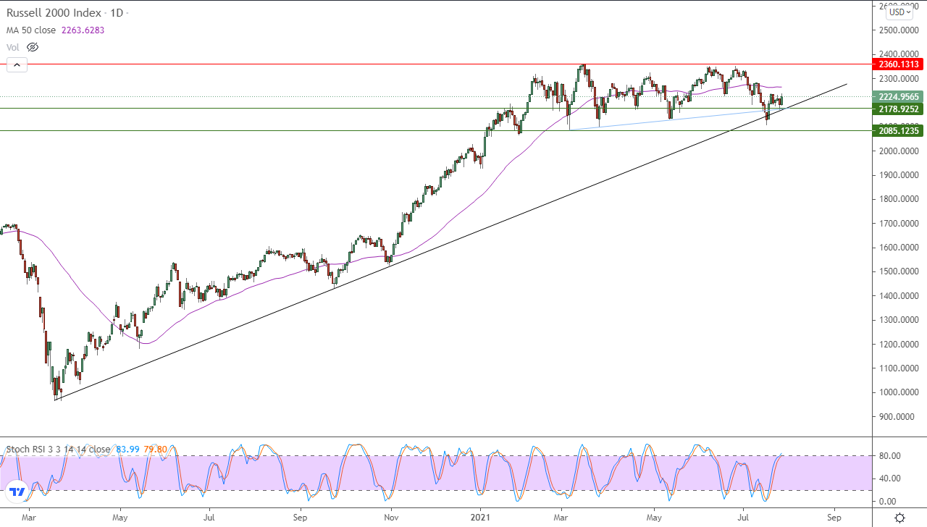The height and width of the screenshot is (527, 927).
Task: Click the 2500.0000 price axis label
Action: click(899, 30)
